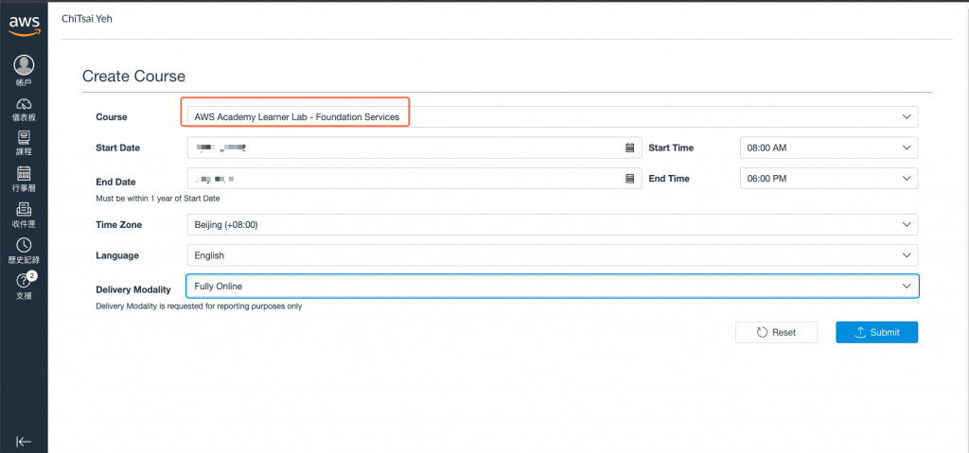Click the Create Course heading

click(x=133, y=76)
